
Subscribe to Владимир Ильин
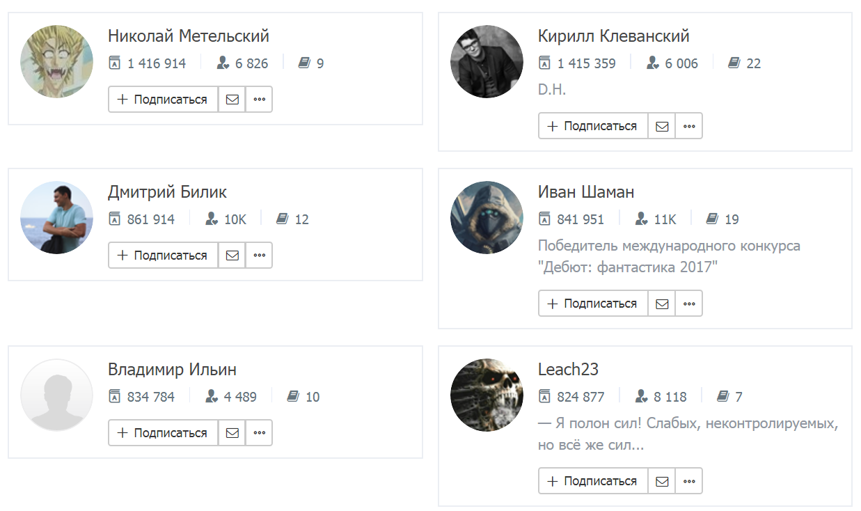coord(163,433)
